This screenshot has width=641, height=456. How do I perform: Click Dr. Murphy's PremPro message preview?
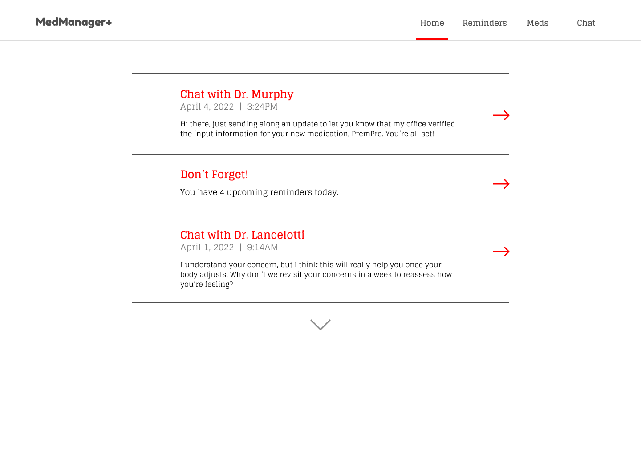coord(318,129)
